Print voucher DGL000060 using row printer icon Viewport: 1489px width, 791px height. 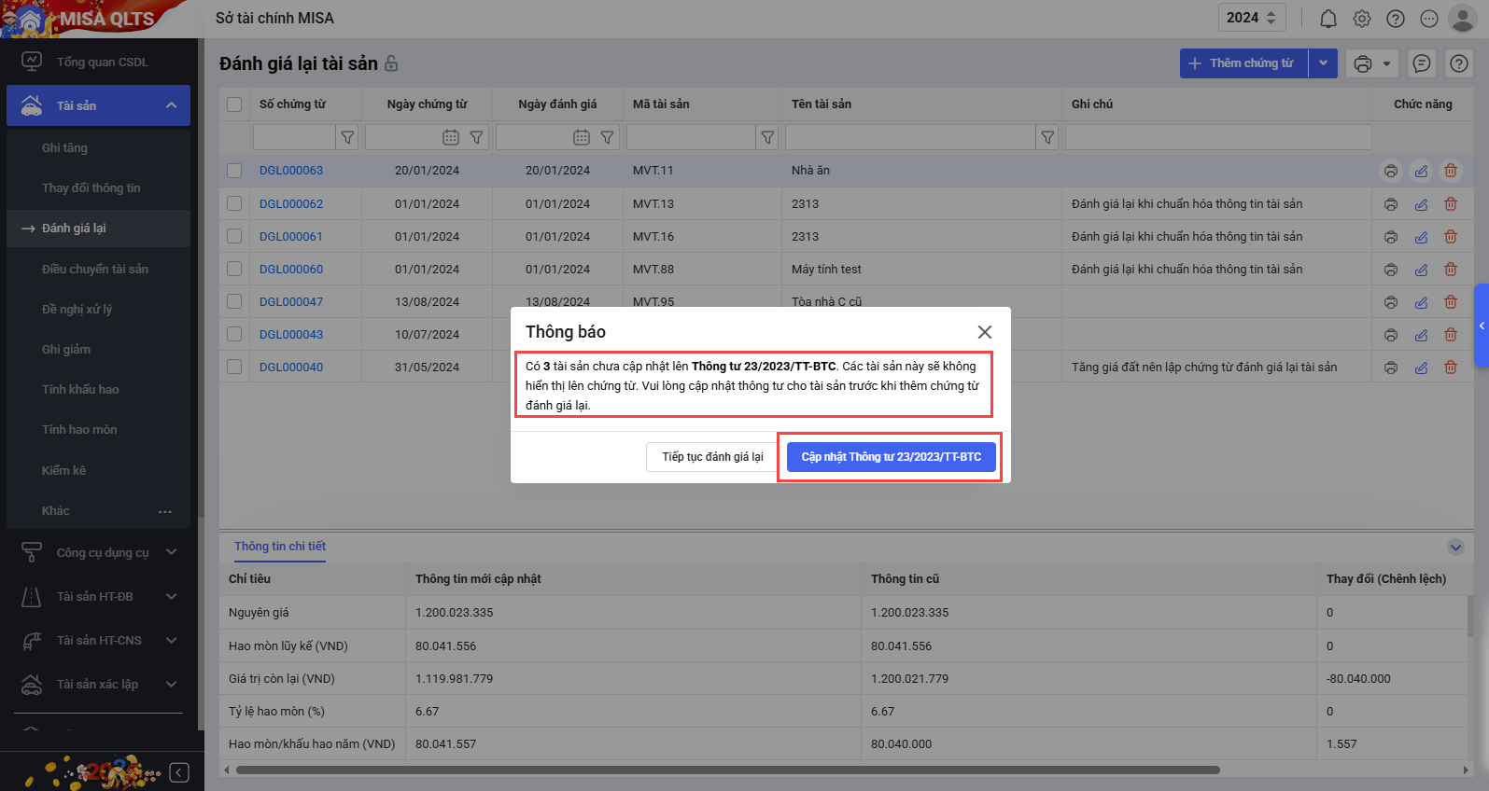point(1390,270)
